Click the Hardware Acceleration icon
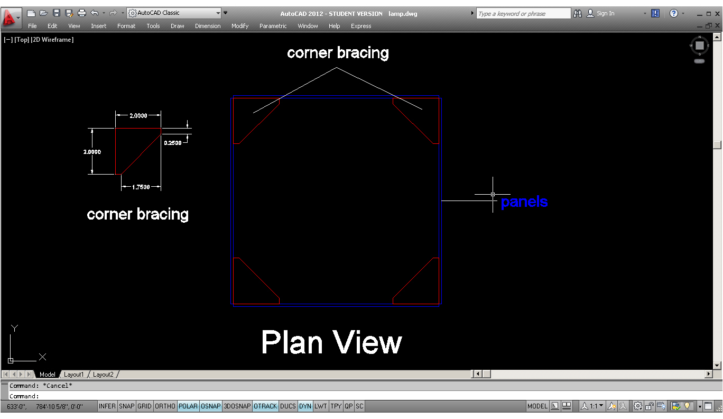 click(x=661, y=406)
